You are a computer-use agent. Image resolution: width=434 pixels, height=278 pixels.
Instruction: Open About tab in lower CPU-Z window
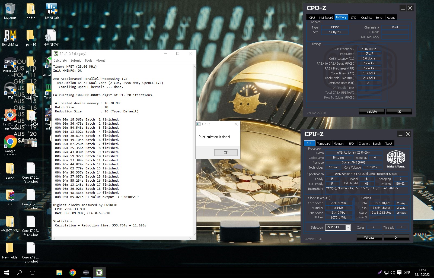tap(388, 144)
